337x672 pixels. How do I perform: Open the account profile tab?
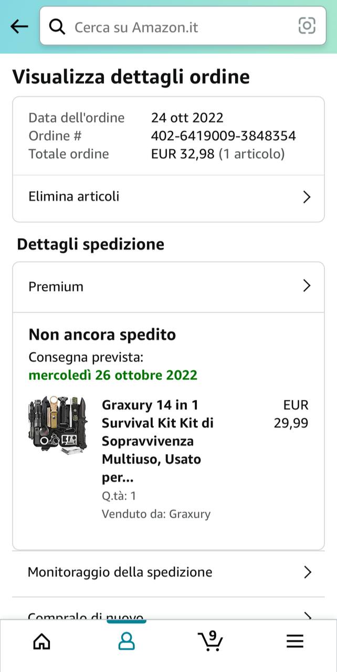(127, 641)
